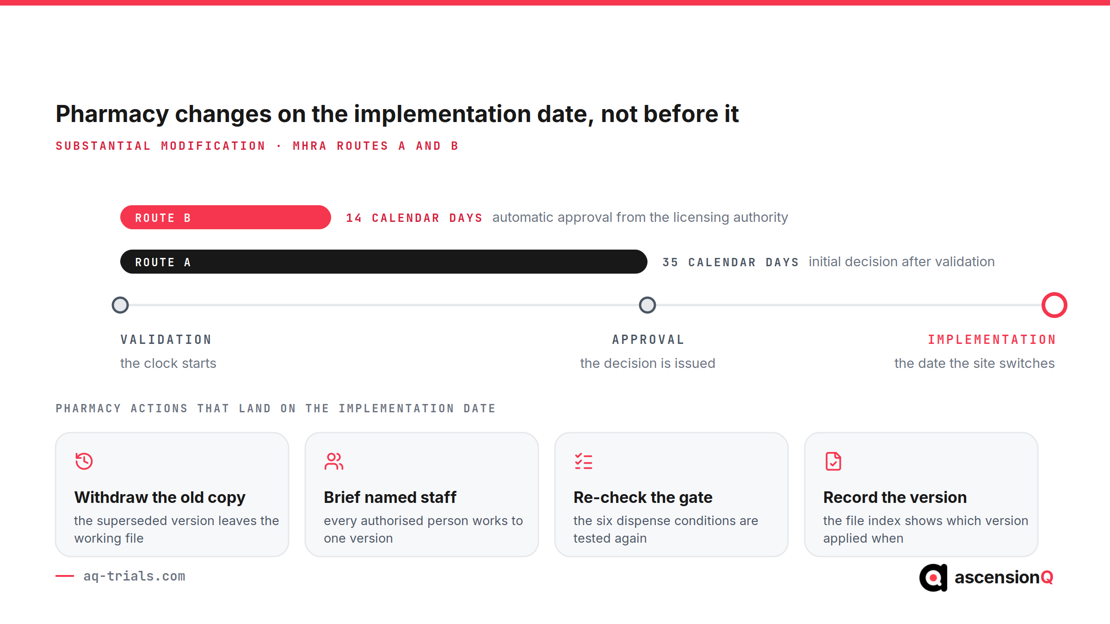This screenshot has width=1110, height=624.
Task: Click the "Re-check the gate" heading
Action: tap(643, 497)
